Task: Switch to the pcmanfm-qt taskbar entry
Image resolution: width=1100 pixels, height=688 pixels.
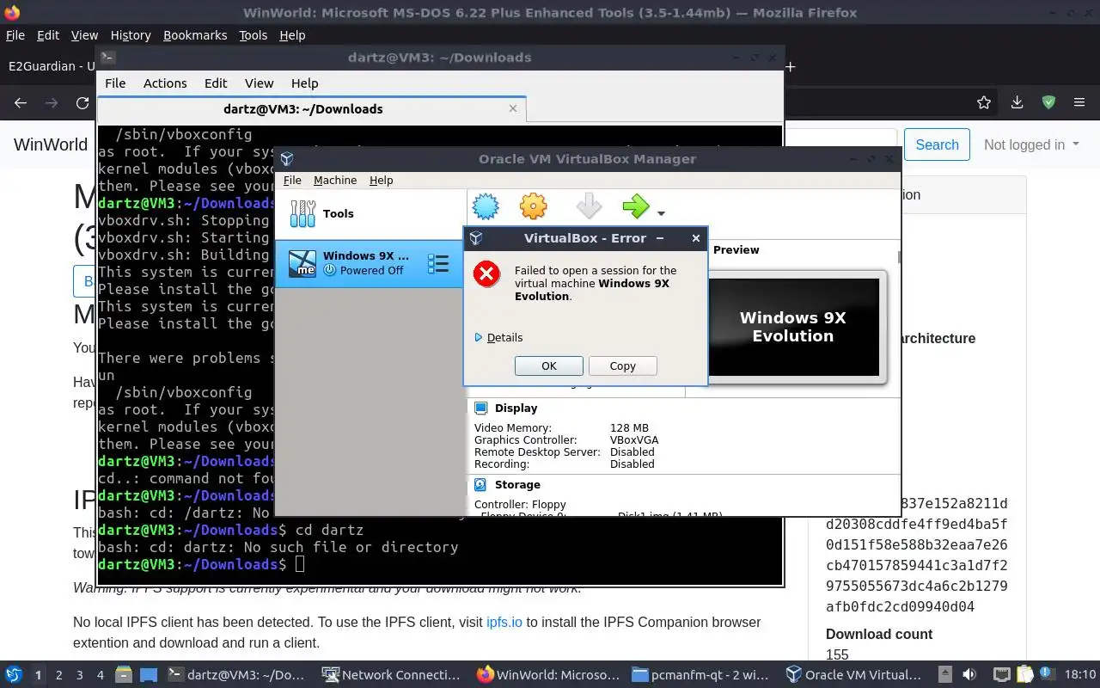Action: (x=700, y=675)
